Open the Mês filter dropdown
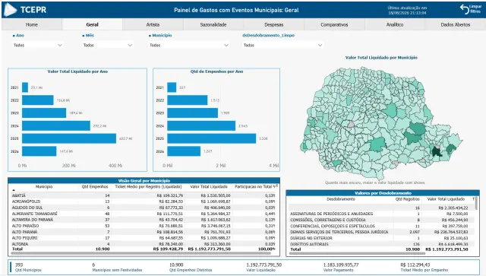Viewport: 486px width, 276px height. tap(107, 46)
